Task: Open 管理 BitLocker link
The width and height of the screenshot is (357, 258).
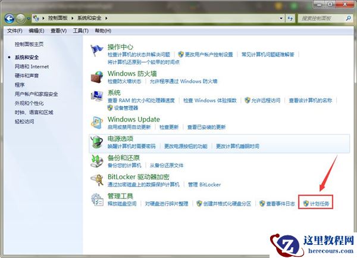Action: coord(205,184)
